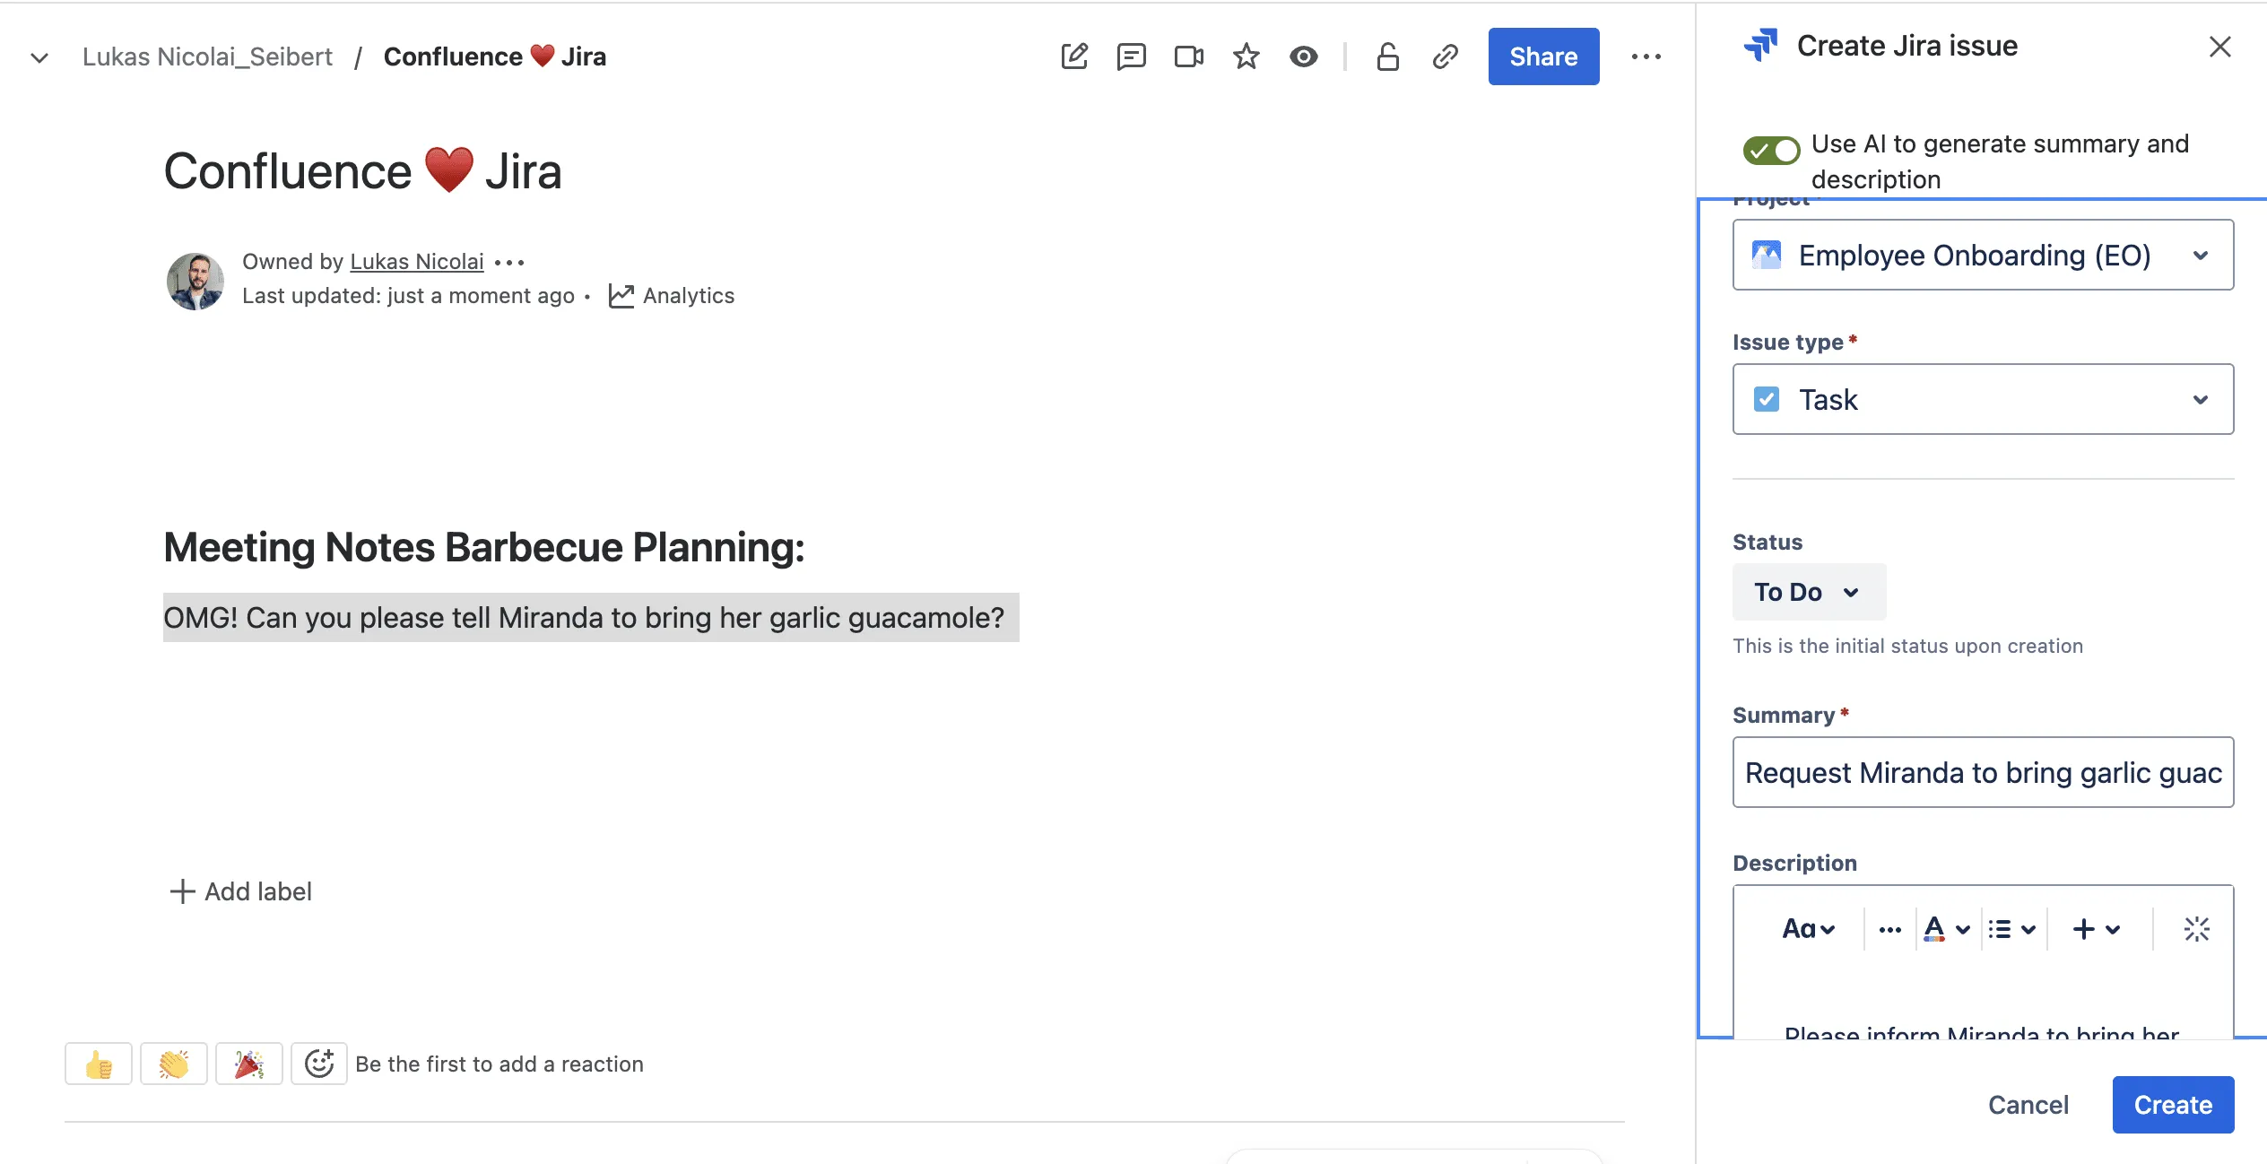Open page restrictions lock icon
The width and height of the screenshot is (2267, 1164).
tap(1387, 56)
